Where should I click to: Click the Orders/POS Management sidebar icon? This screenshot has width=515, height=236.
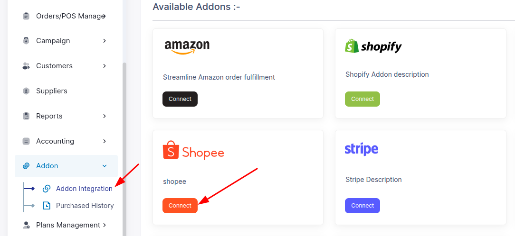[x=26, y=16]
